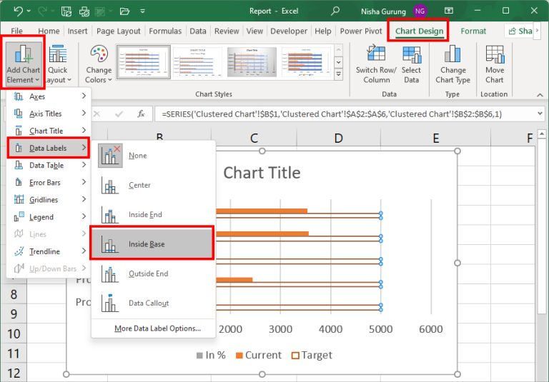Expand the Axis Titles submenu
Viewport: 549px width, 382px height.
[x=49, y=114]
